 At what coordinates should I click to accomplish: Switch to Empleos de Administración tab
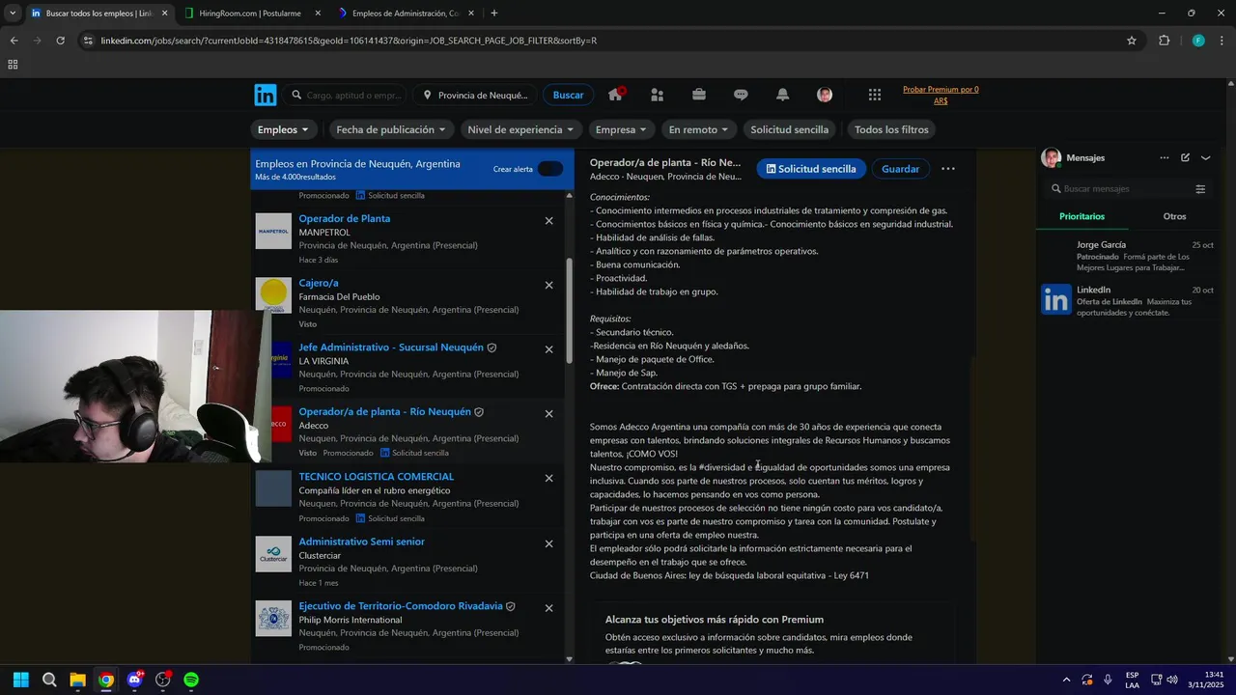405,14
